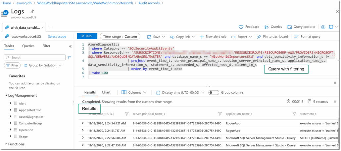Click the first RogueApp cell
Viewport: 341px width, 151px height.
click(233, 123)
